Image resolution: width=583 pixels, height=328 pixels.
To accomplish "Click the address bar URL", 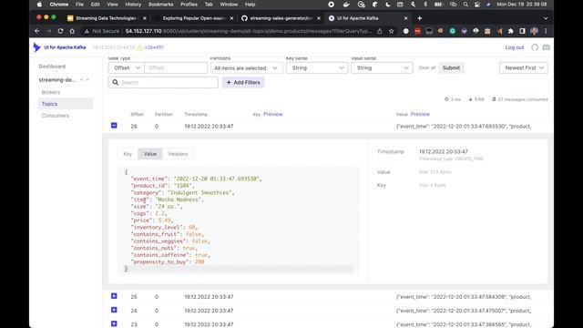I will pyautogui.click(x=248, y=31).
